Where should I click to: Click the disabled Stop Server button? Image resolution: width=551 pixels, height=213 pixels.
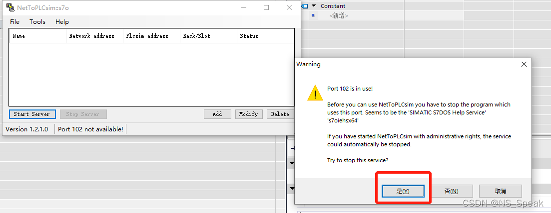[83, 114]
